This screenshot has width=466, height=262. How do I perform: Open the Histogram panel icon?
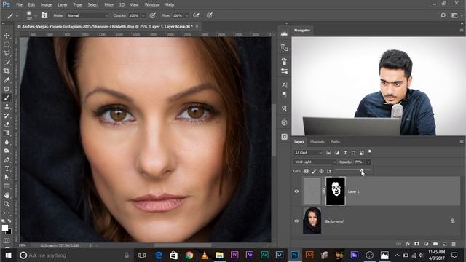284,34
